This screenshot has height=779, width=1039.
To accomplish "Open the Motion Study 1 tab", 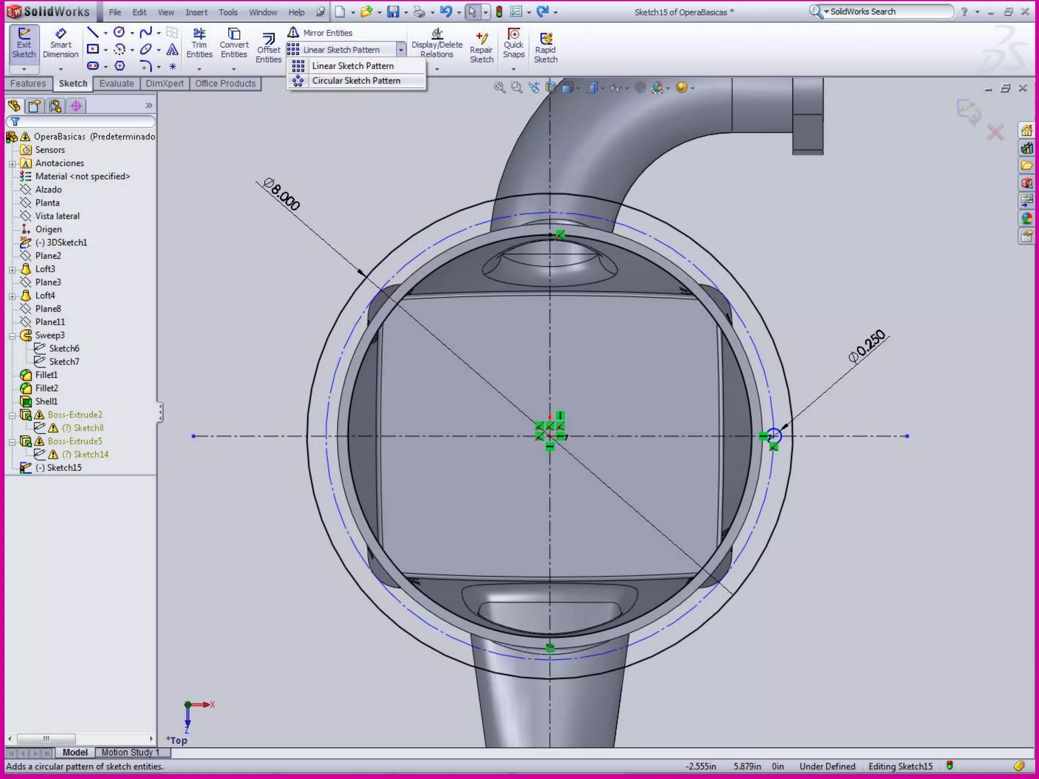I will (x=130, y=753).
